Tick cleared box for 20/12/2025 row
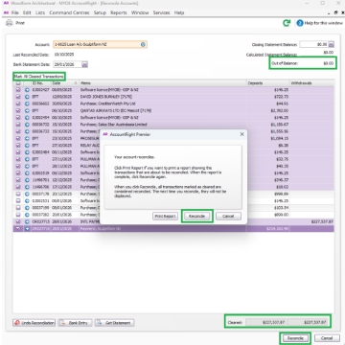 pyautogui.click(x=18, y=194)
